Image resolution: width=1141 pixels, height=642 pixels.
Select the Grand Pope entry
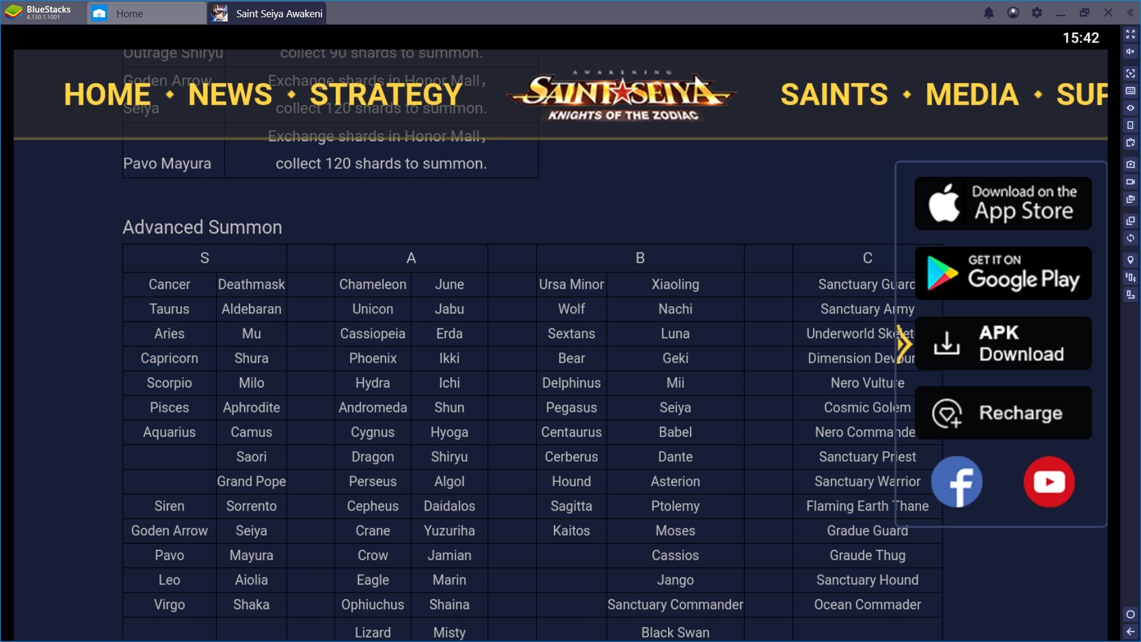tap(251, 481)
